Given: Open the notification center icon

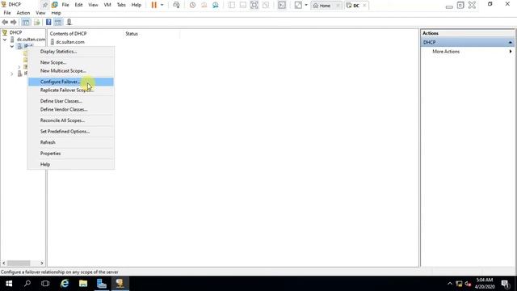Looking at the screenshot, I should (505, 284).
